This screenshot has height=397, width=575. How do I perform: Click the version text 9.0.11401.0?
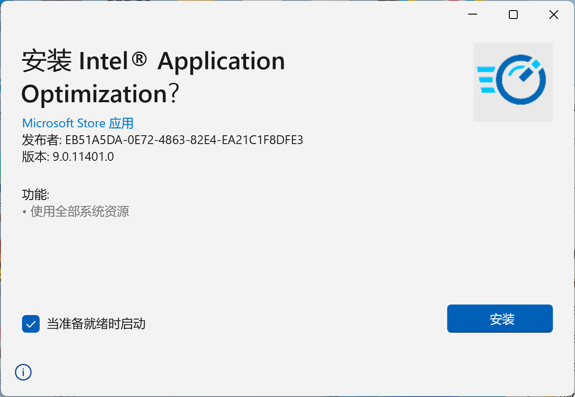83,156
